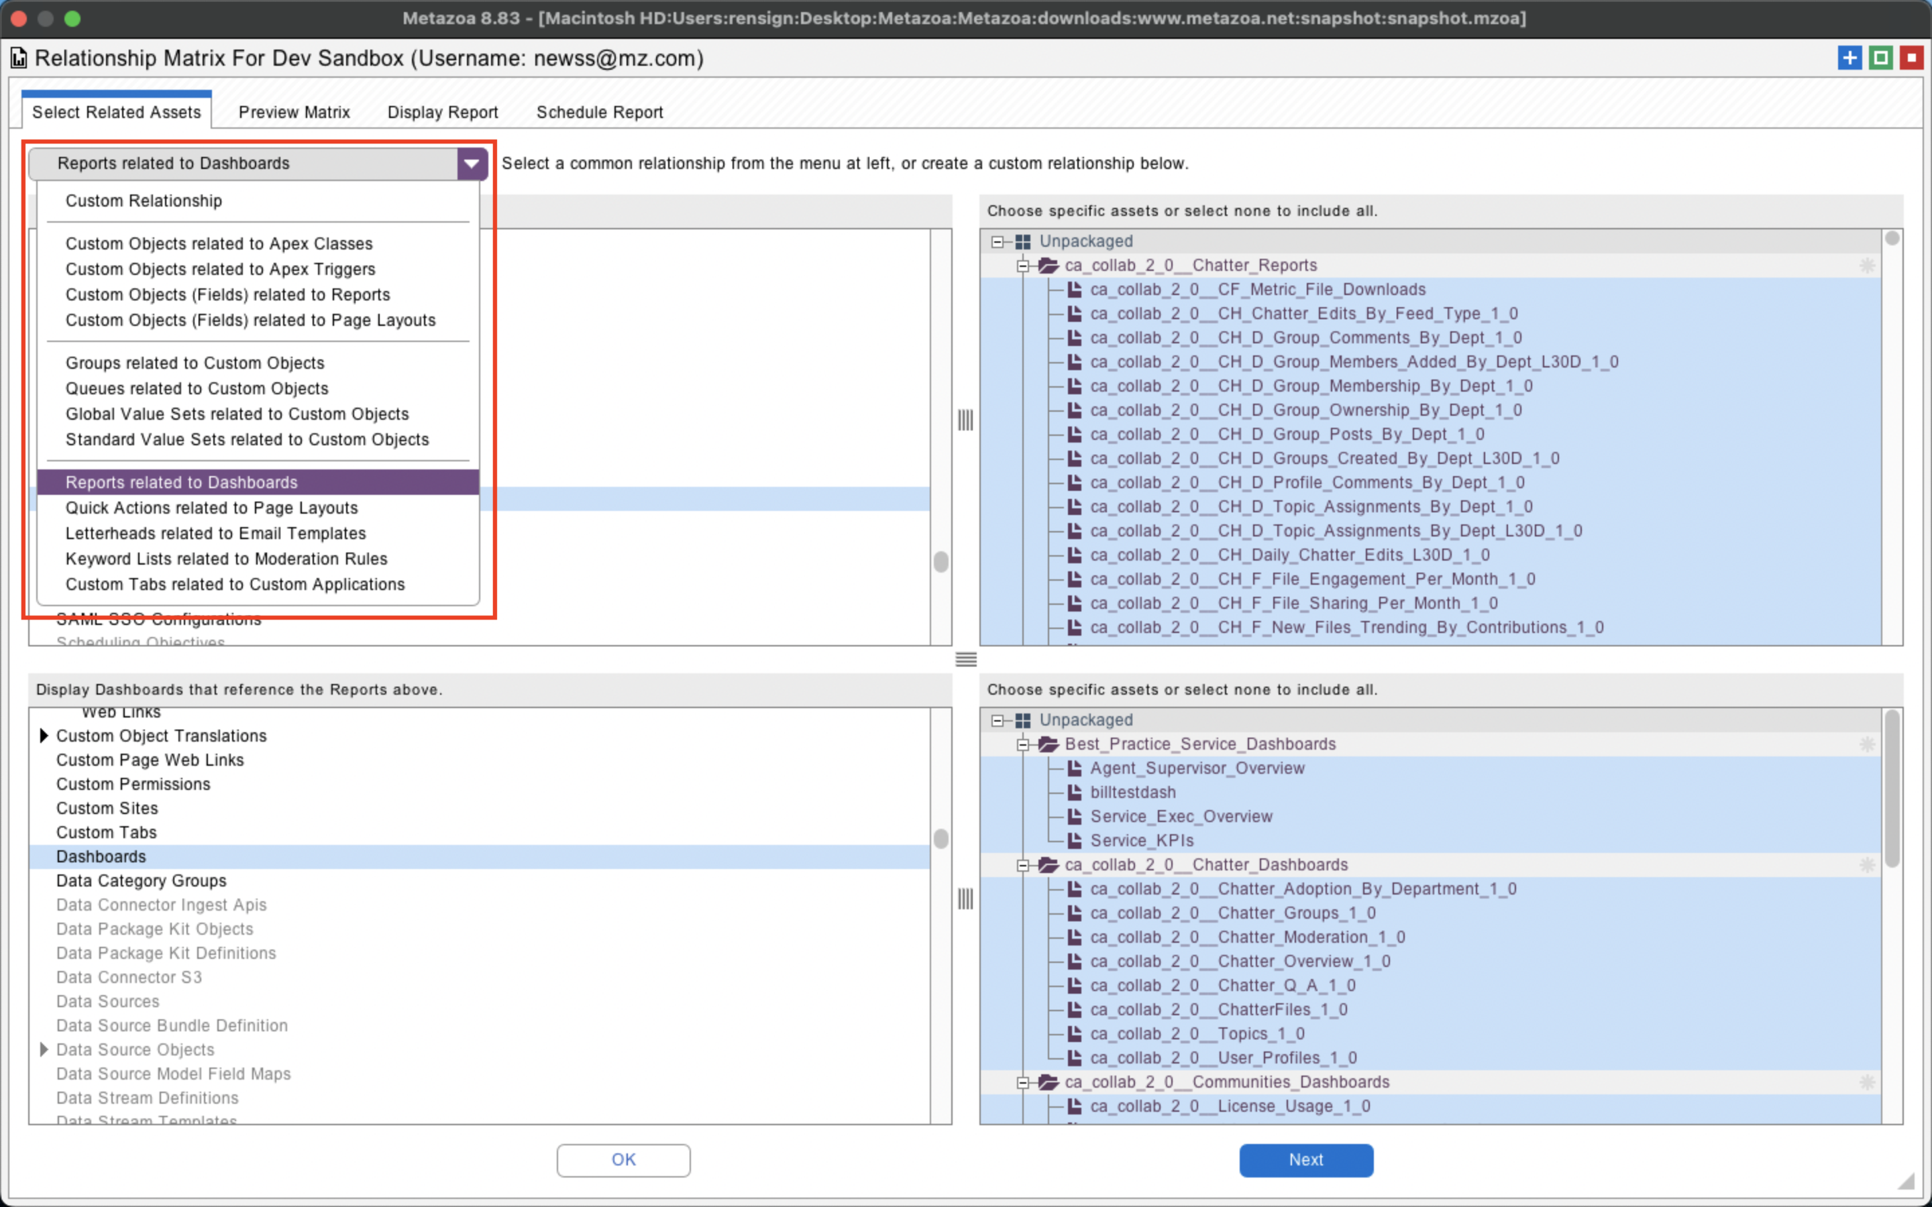
Task: Click the file icon of Agent_Supervisor_Overview dashboard
Action: (1075, 768)
